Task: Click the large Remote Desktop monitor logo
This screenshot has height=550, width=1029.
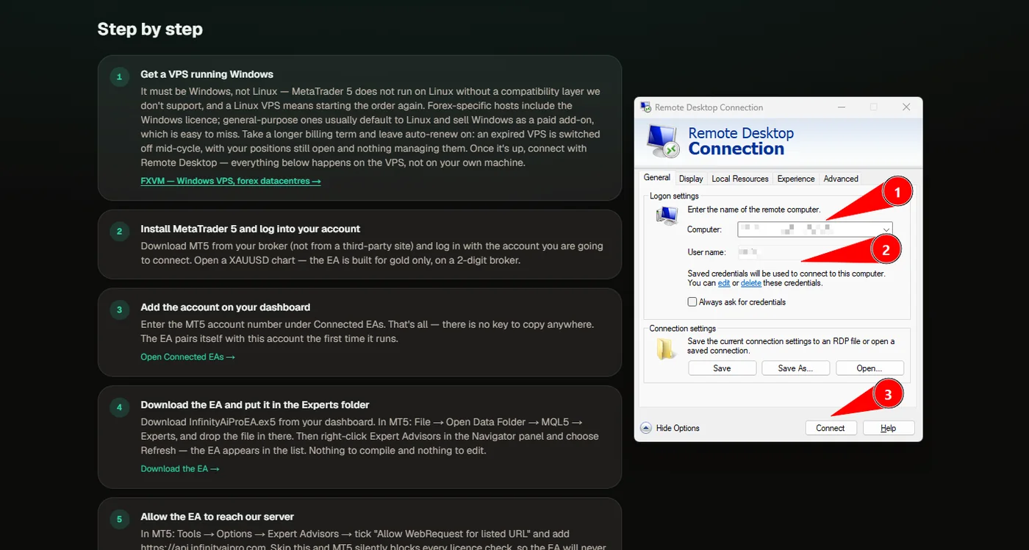Action: [x=664, y=141]
